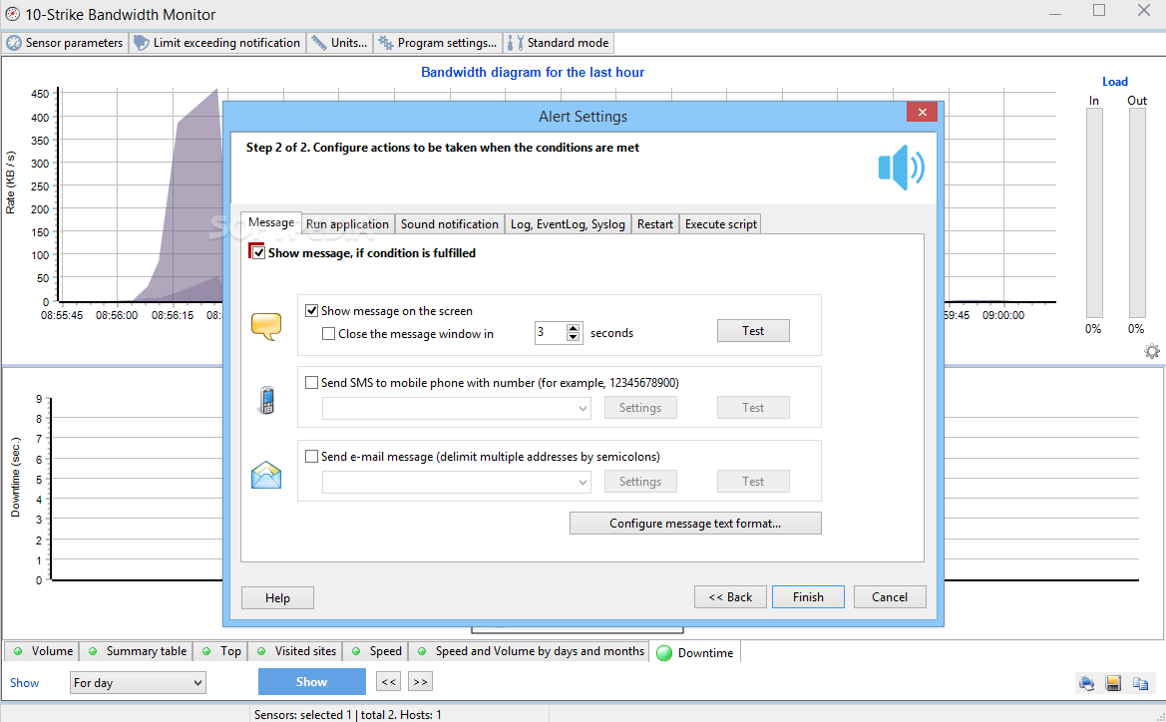Open the Speed tab
Image resolution: width=1166 pixels, height=722 pixels.
pyautogui.click(x=376, y=651)
